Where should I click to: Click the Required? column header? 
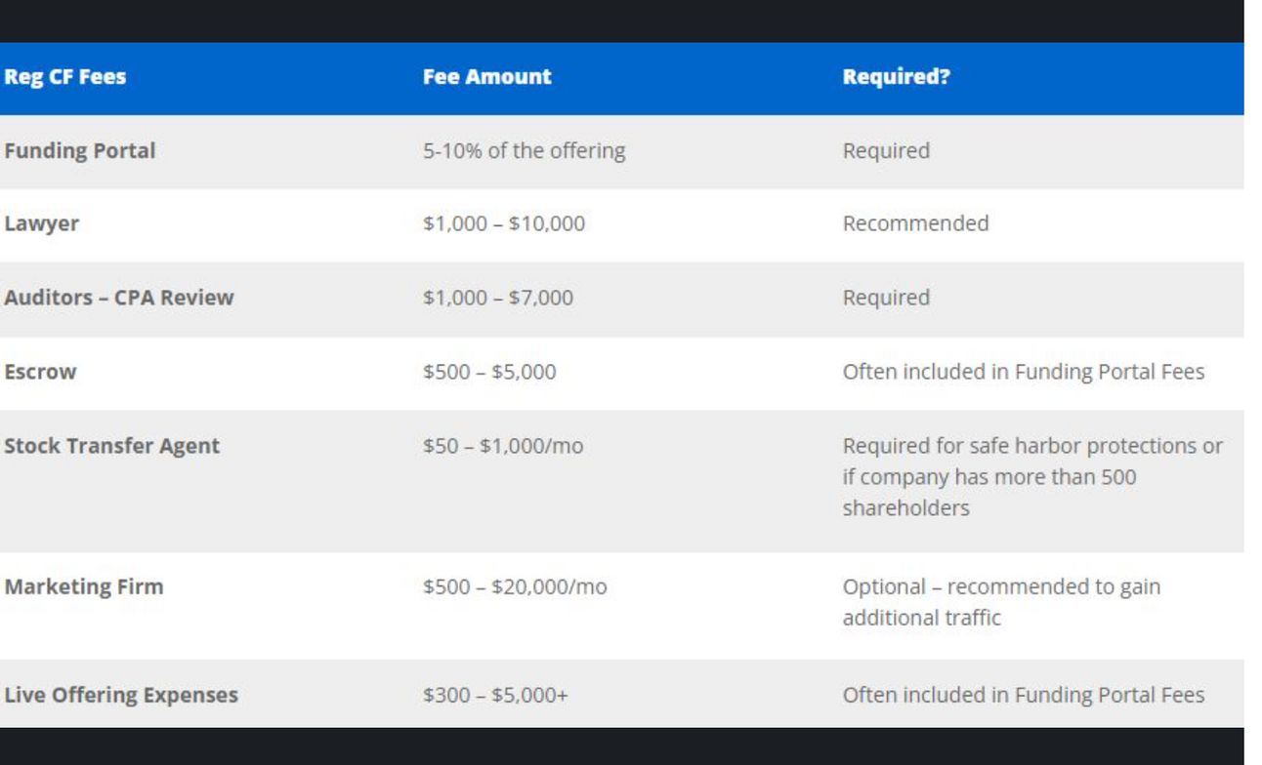896,77
